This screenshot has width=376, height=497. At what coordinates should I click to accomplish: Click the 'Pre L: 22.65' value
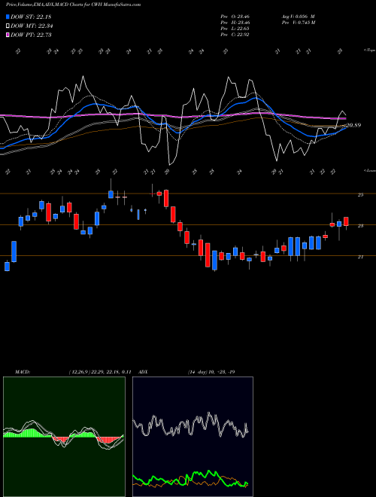coord(235,29)
